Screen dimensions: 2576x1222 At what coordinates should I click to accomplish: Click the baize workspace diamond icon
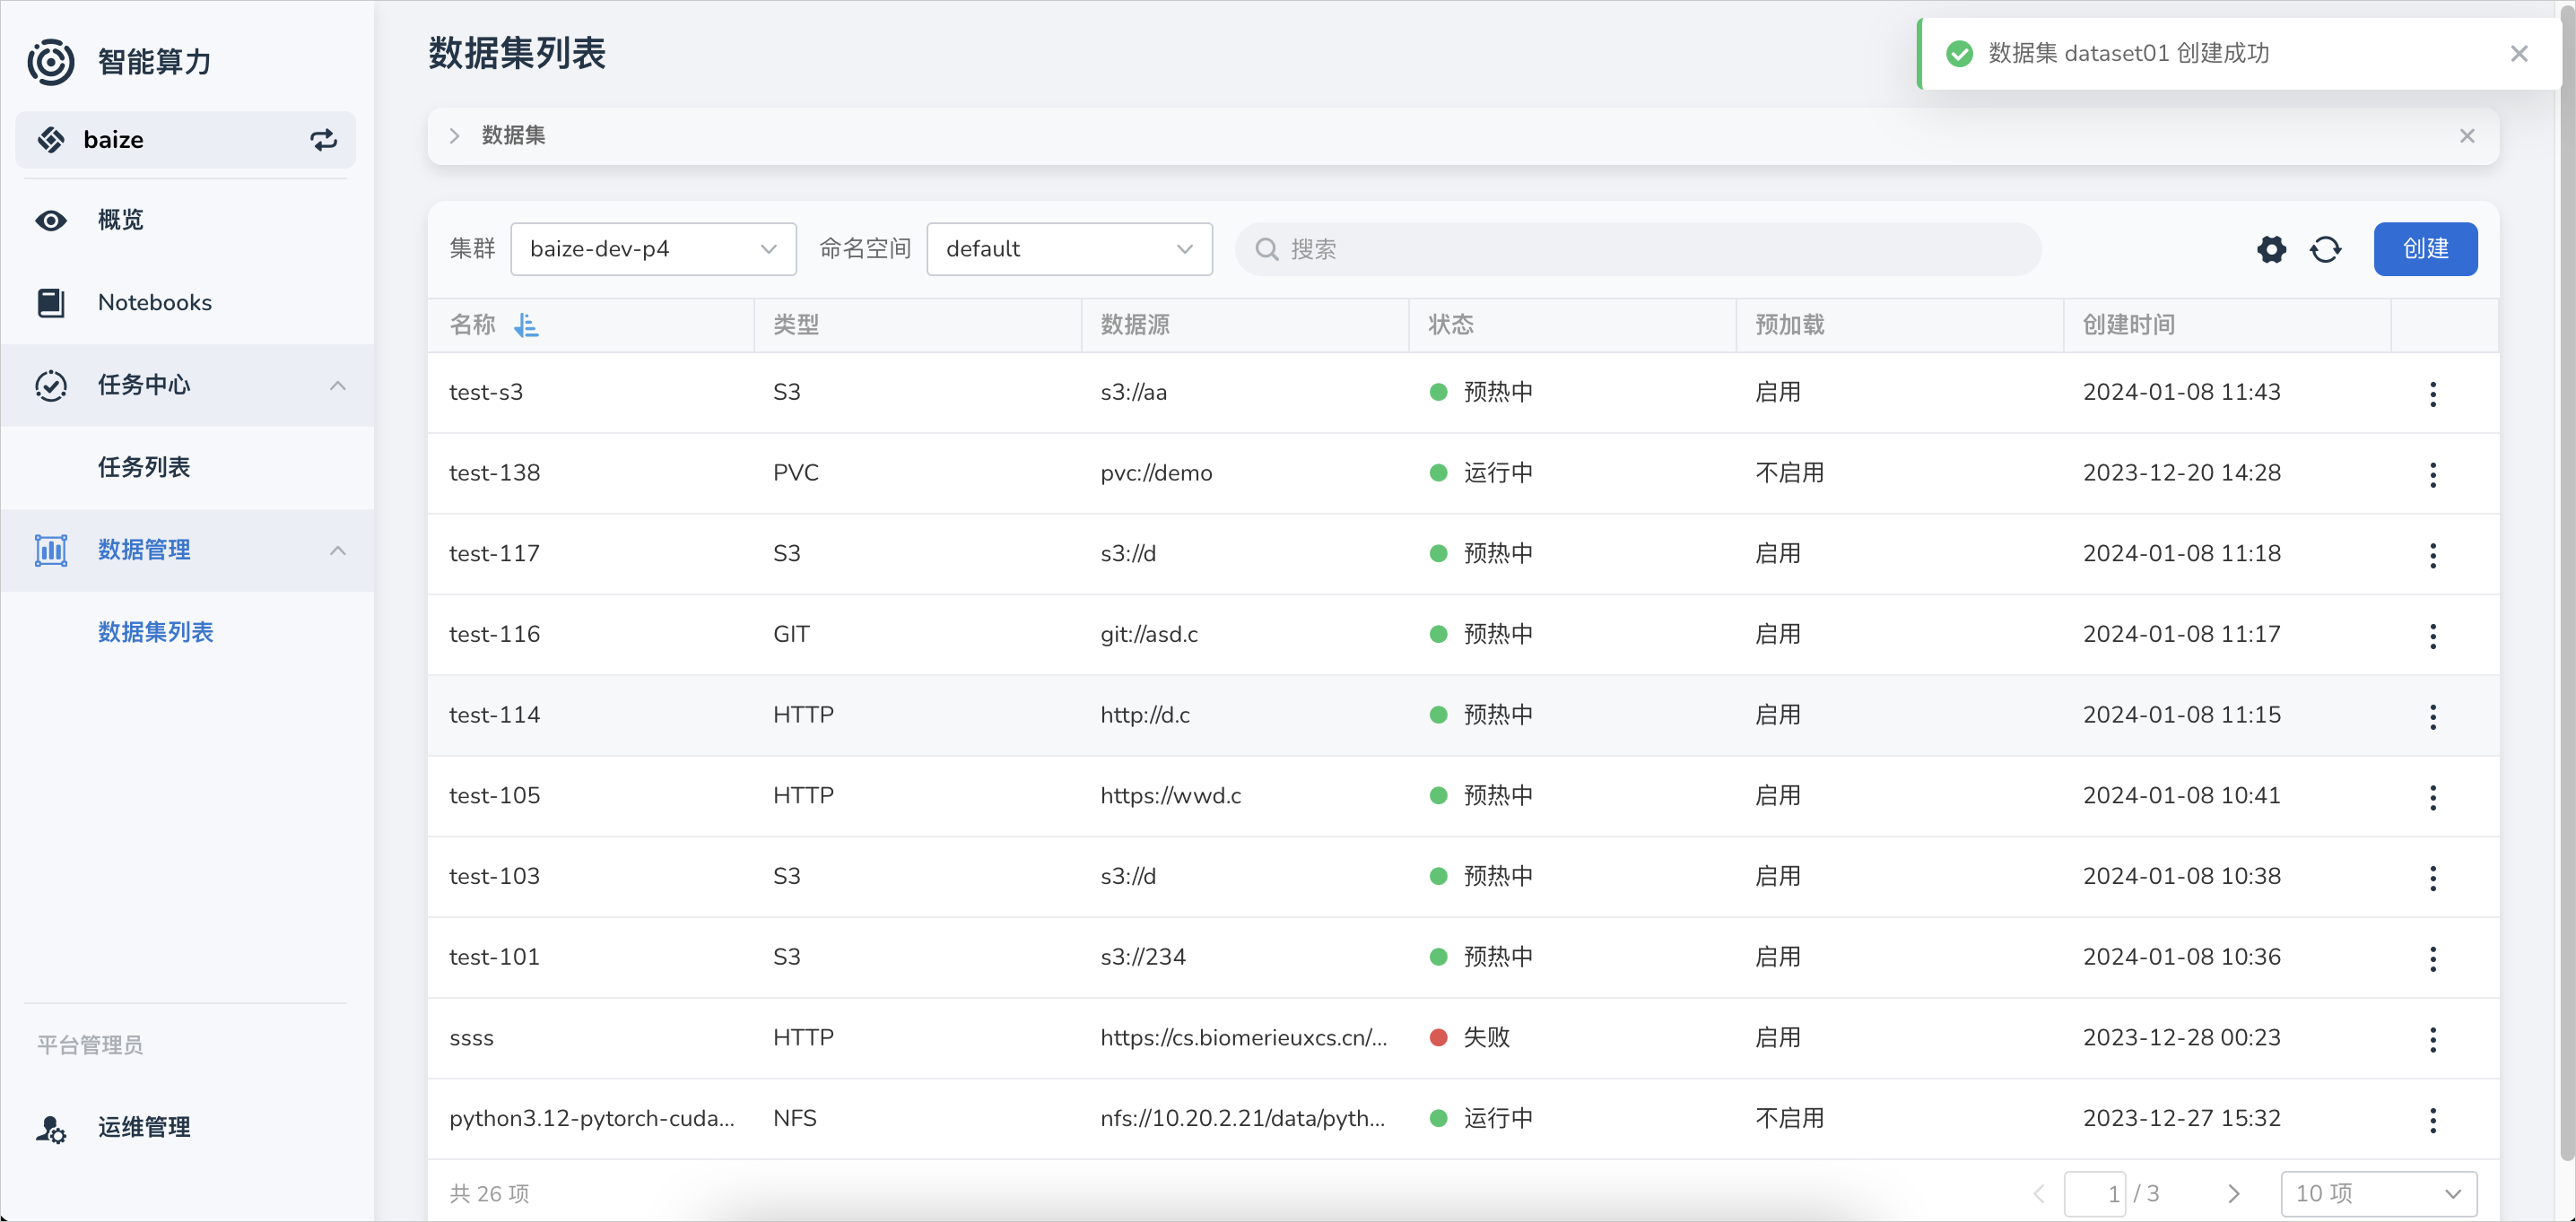(x=51, y=140)
